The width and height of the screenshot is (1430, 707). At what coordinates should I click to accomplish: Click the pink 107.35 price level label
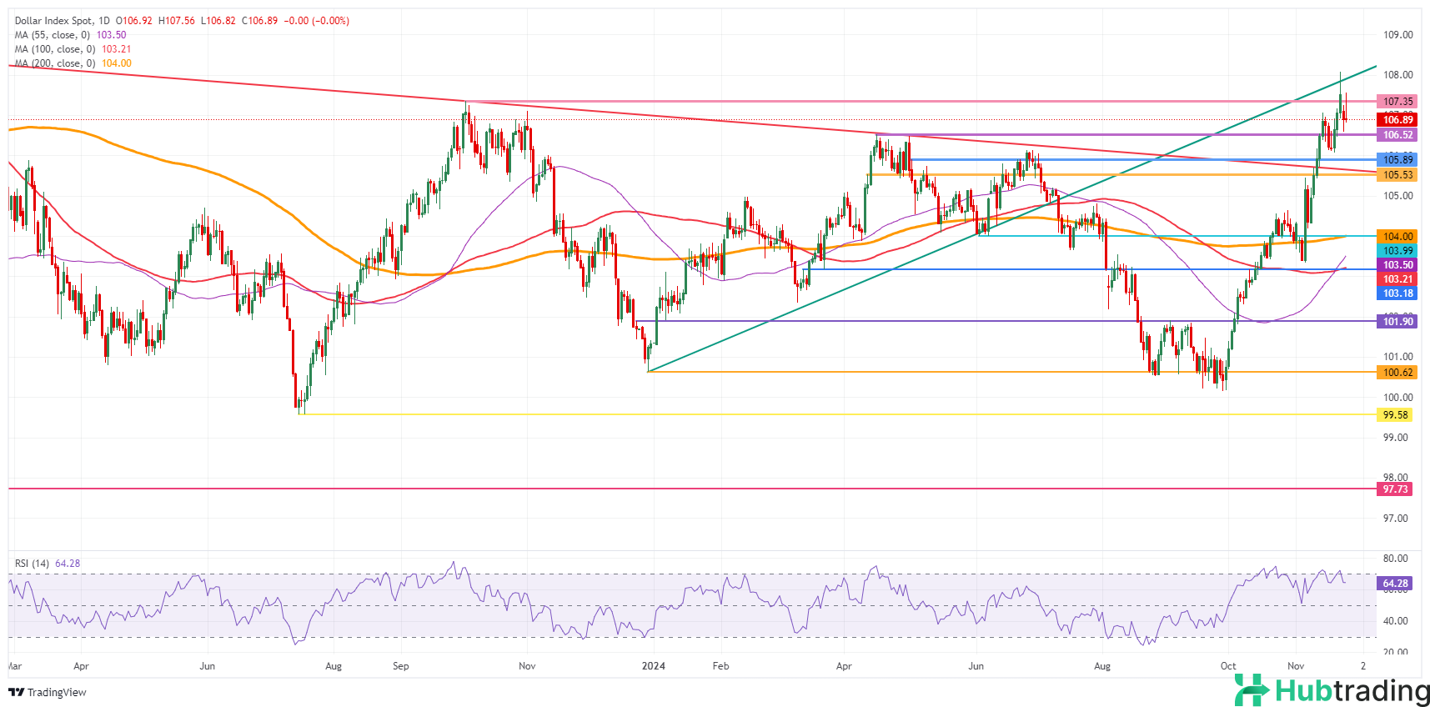(x=1397, y=102)
